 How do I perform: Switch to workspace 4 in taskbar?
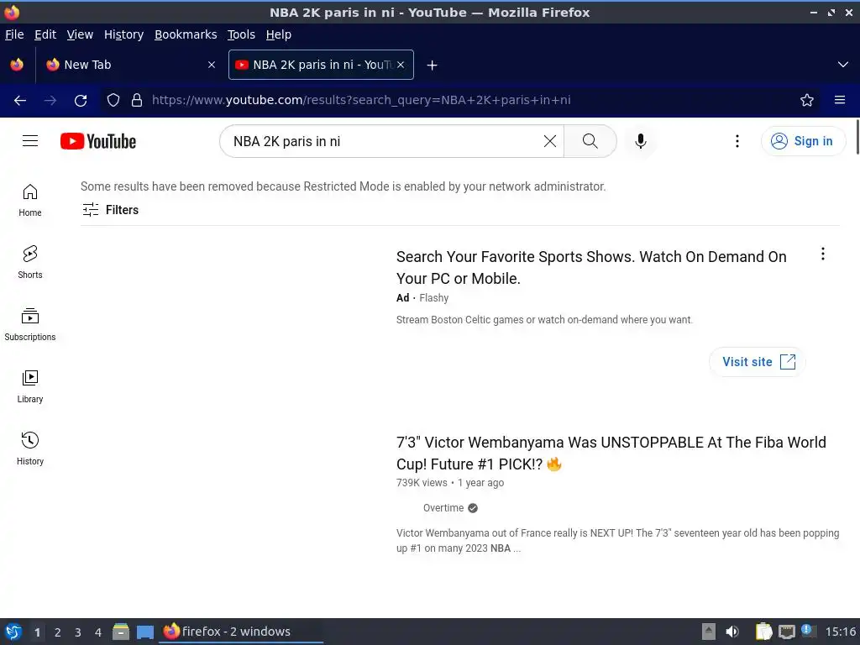[98, 632]
